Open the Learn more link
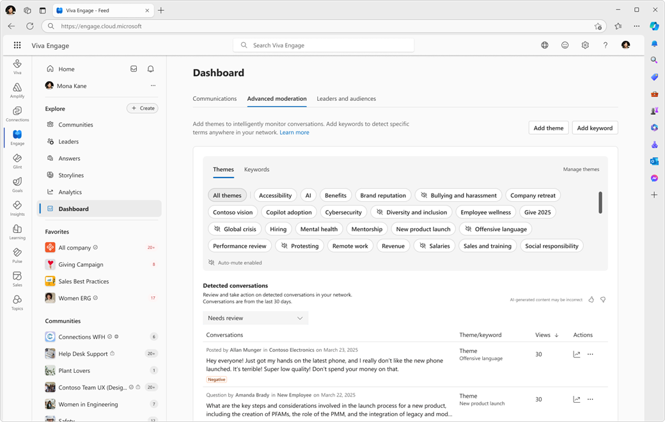Screen dimensions: 665x422 click(x=294, y=132)
